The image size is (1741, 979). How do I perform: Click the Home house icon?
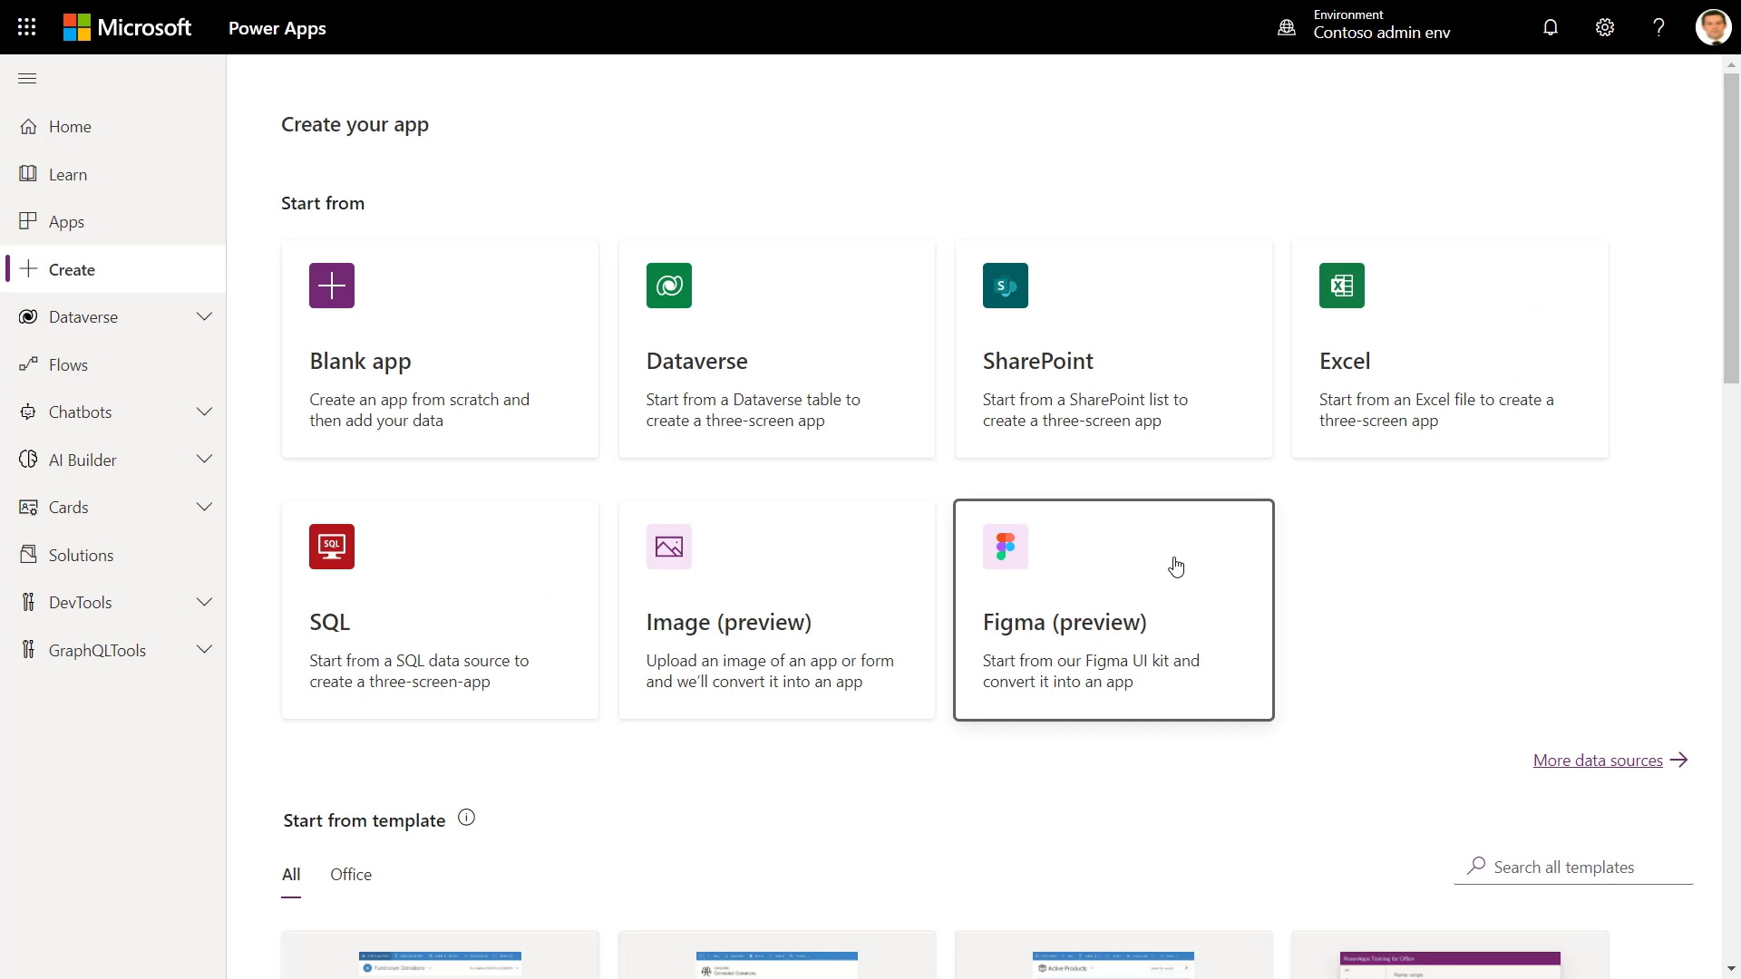click(x=28, y=127)
